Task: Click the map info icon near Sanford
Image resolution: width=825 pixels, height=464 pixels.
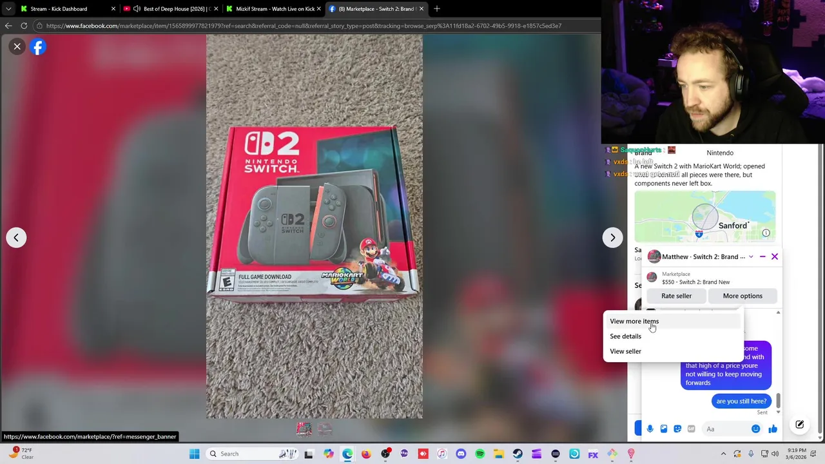Action: click(766, 233)
